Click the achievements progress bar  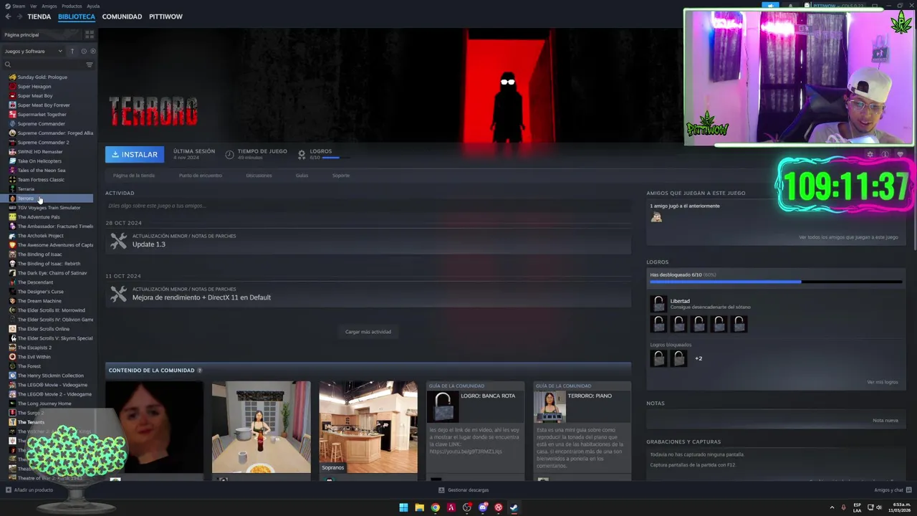pyautogui.click(x=777, y=282)
